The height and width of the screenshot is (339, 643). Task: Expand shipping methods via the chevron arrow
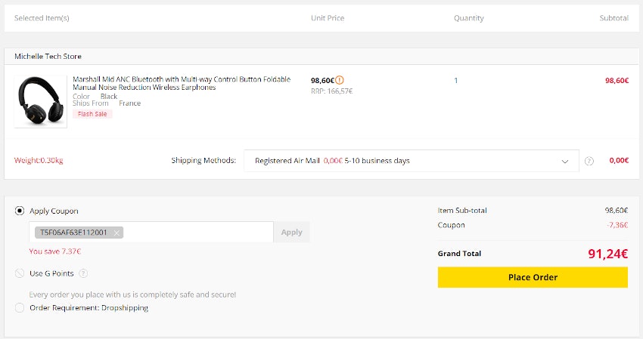564,161
